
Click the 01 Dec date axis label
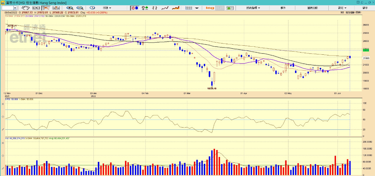tap(39, 93)
